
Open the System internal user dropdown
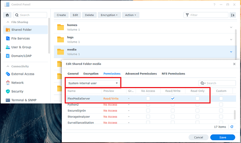coord(93,83)
